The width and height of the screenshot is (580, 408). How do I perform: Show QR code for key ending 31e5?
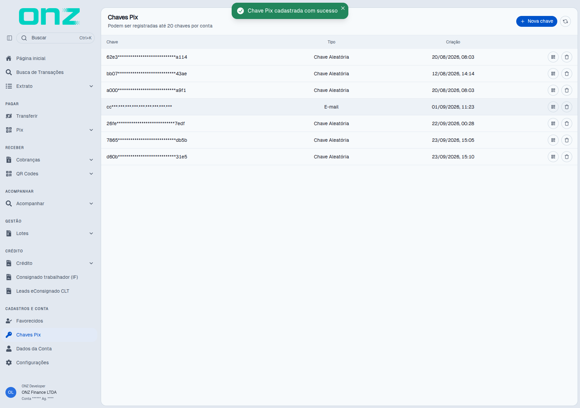click(x=553, y=157)
